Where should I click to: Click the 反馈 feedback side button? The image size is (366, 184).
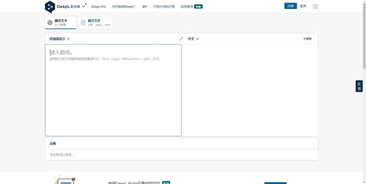pos(359,86)
